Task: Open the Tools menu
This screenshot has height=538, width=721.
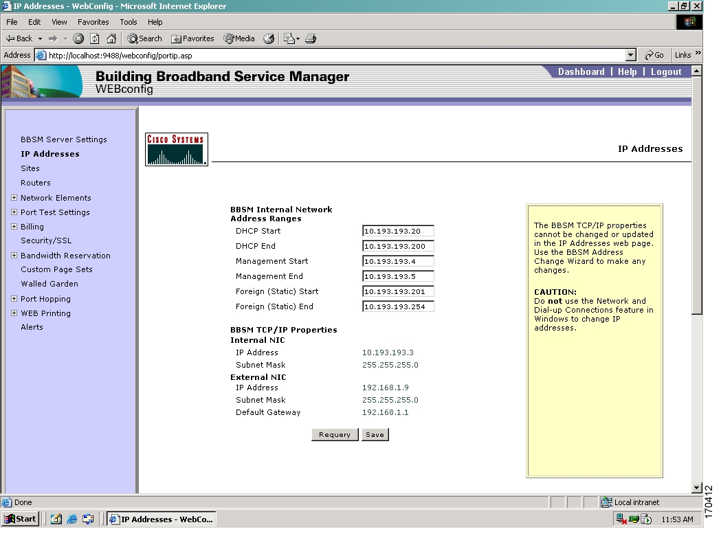Action: click(x=129, y=22)
